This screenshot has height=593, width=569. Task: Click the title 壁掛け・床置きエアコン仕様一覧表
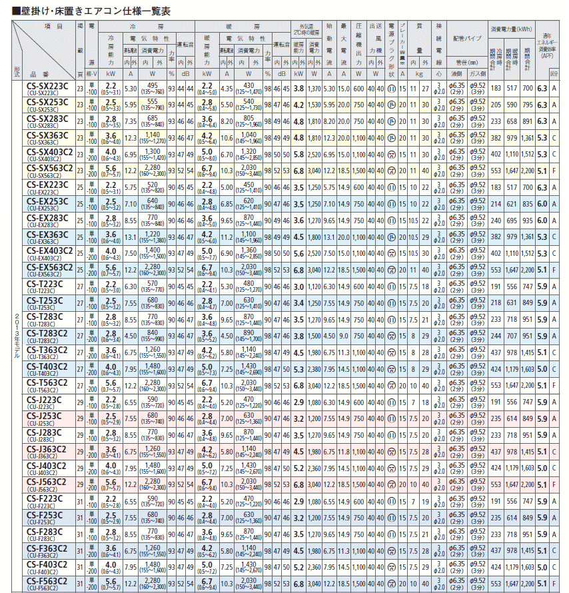pos(91,11)
